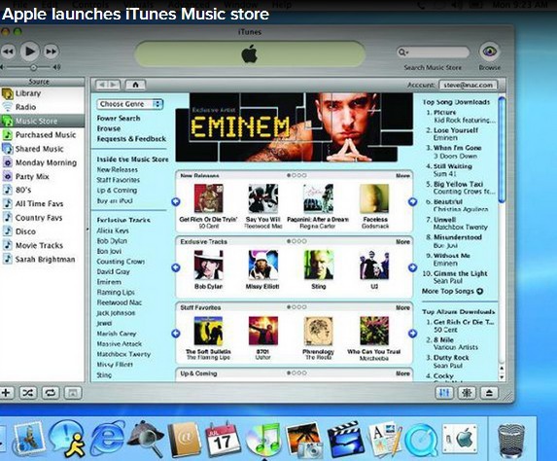Open the equalizer button
The height and width of the screenshot is (461, 557).
click(444, 392)
